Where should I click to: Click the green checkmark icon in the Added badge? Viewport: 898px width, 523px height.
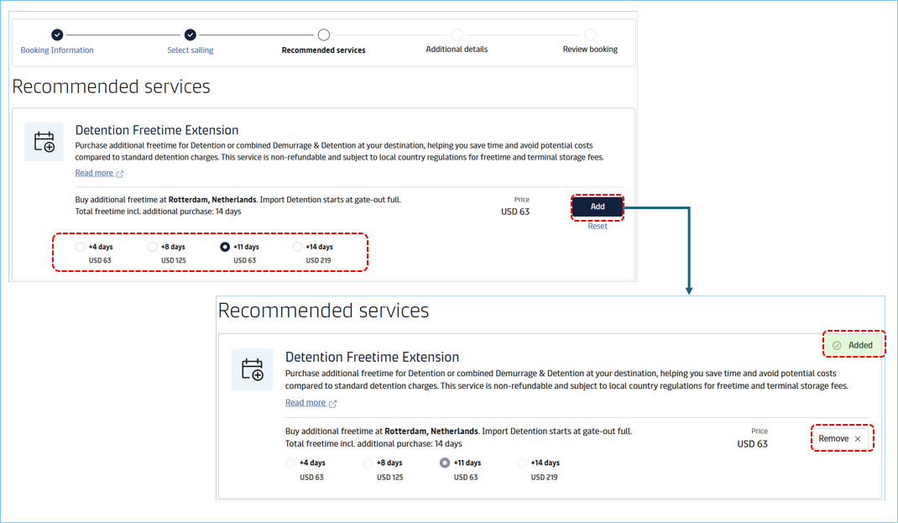click(x=837, y=345)
